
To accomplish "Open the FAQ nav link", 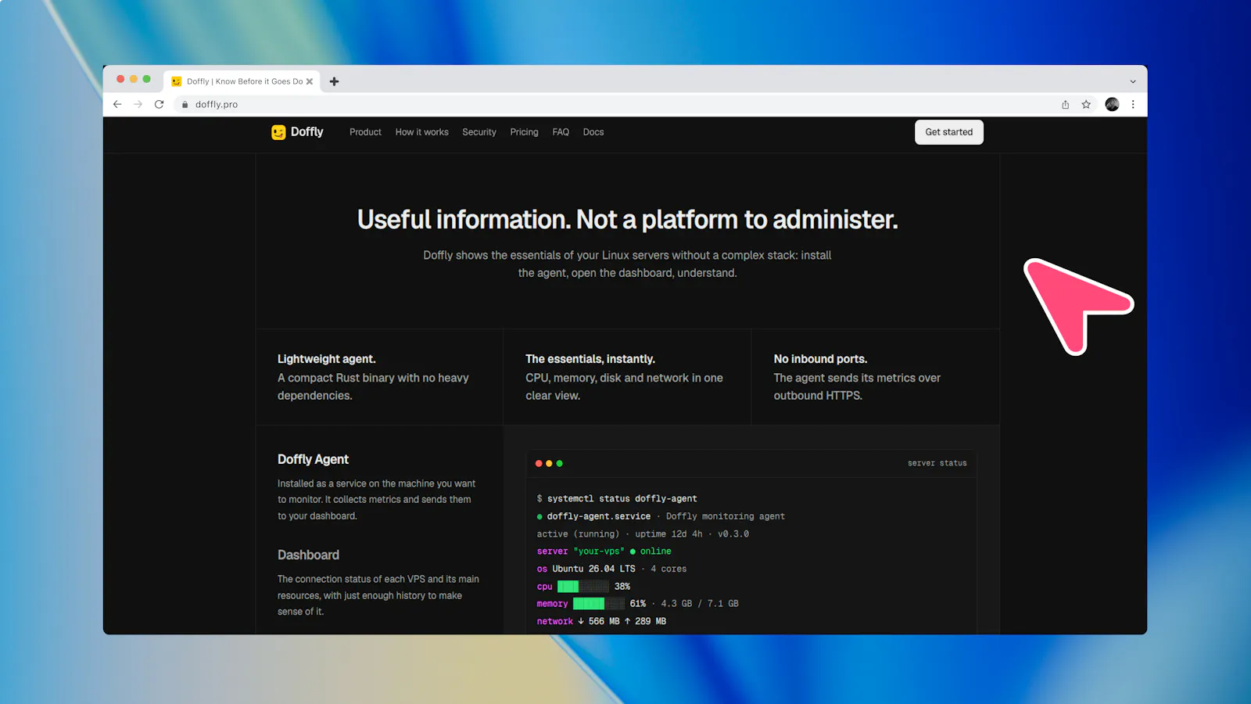I will pyautogui.click(x=561, y=132).
